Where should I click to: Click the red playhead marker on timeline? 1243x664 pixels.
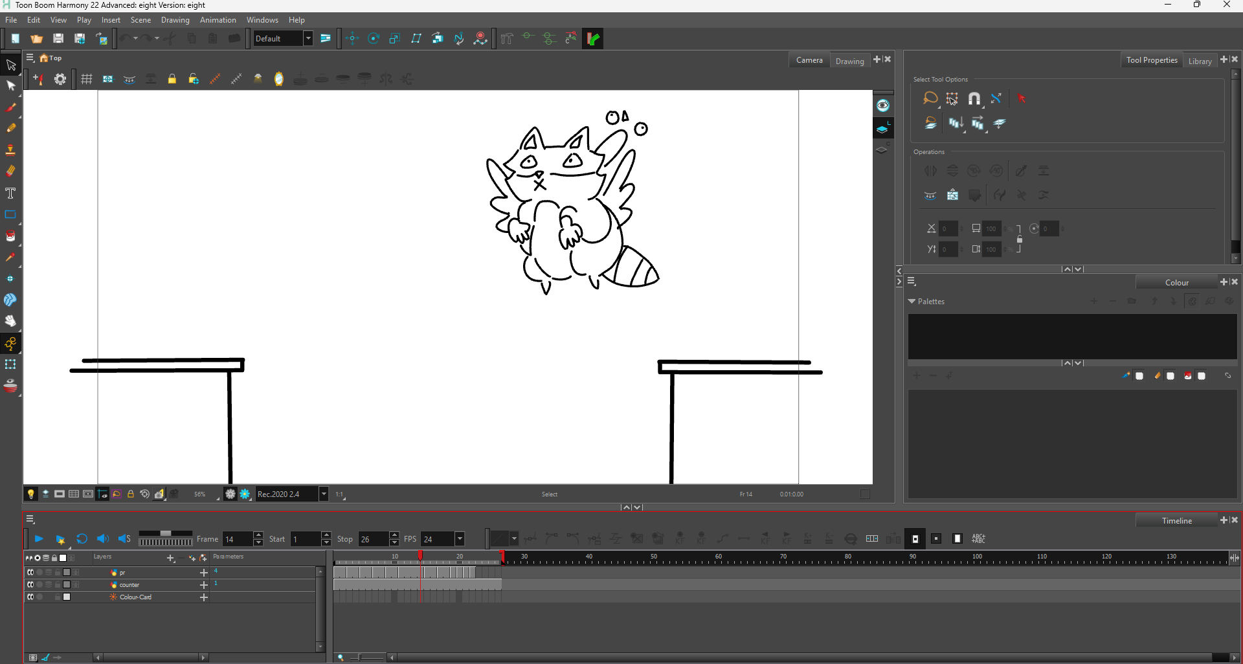pos(420,555)
